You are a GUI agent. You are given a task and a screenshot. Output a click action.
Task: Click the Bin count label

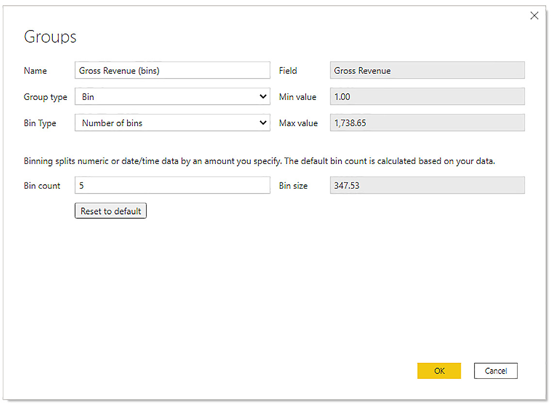(42, 186)
